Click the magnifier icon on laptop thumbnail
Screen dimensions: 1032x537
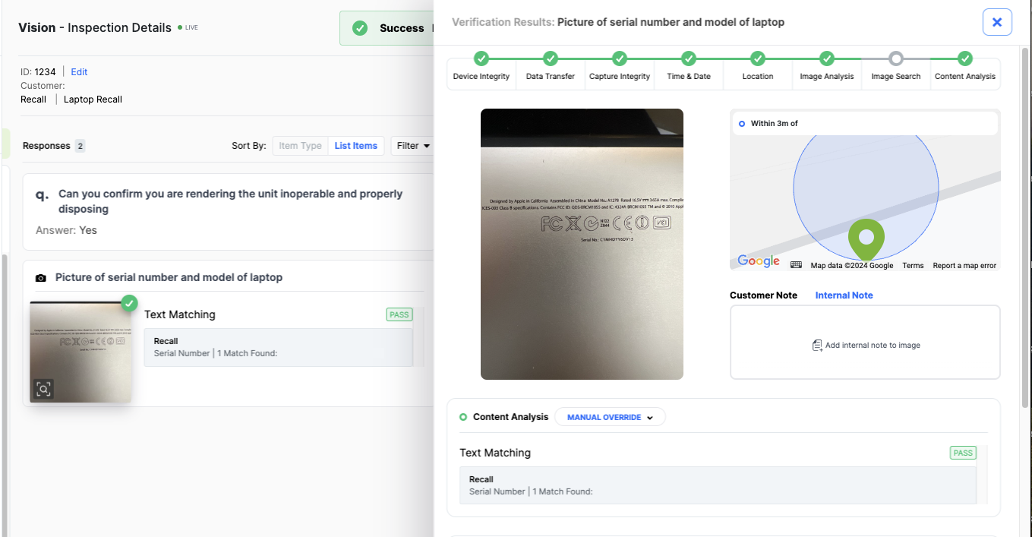click(x=44, y=390)
